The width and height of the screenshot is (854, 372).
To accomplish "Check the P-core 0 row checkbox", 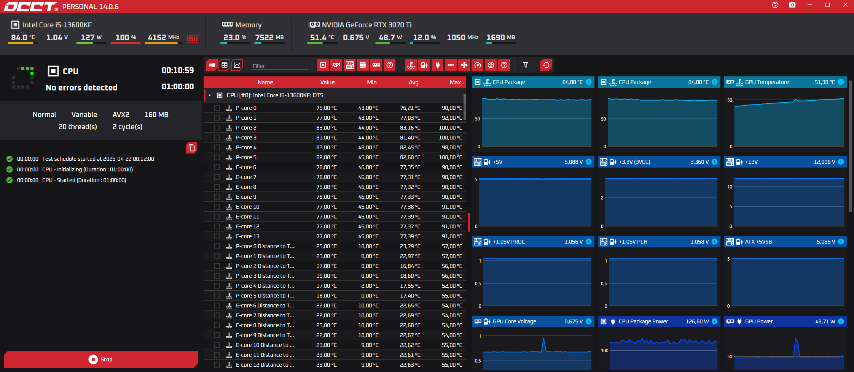I will (217, 108).
